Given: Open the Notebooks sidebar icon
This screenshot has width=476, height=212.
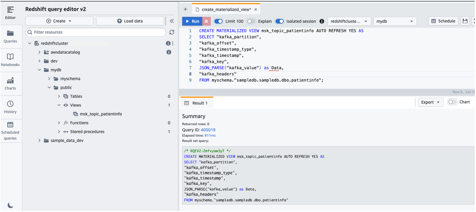Looking at the screenshot, I should (x=10, y=60).
